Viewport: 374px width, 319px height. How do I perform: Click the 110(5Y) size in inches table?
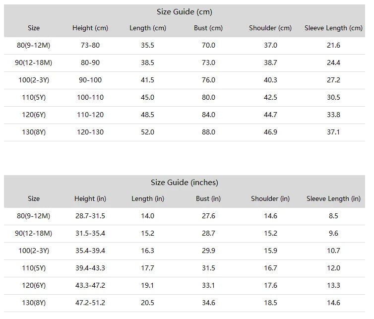(x=34, y=268)
